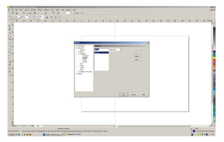
Task: Toggle the lock icon in the property bar
Action: tap(47, 17)
